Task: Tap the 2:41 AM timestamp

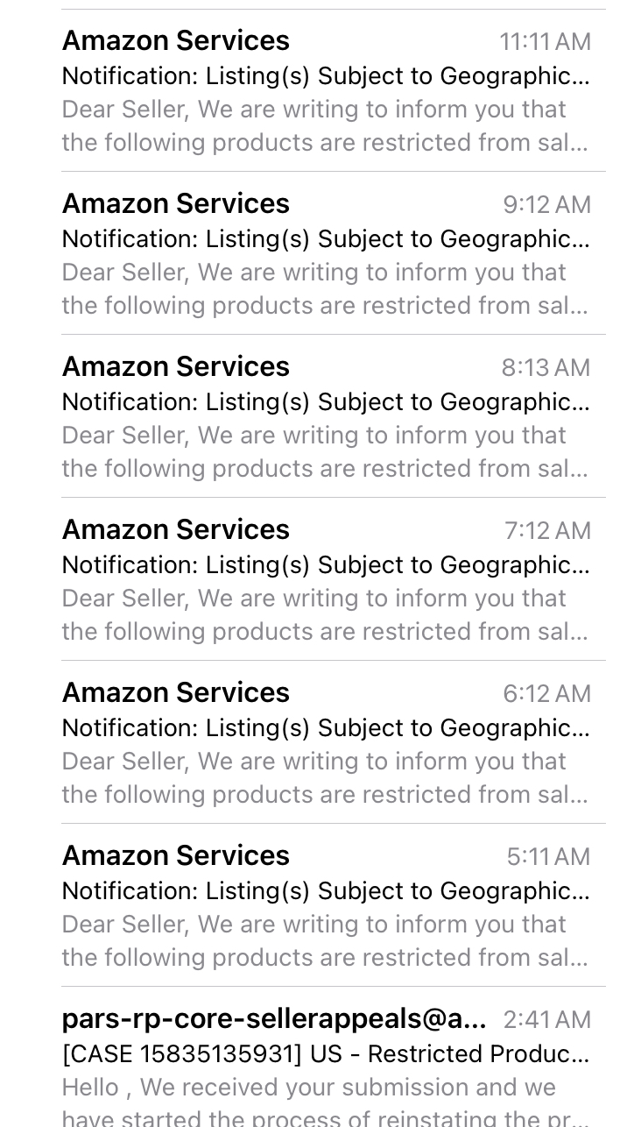Action: point(547,1019)
